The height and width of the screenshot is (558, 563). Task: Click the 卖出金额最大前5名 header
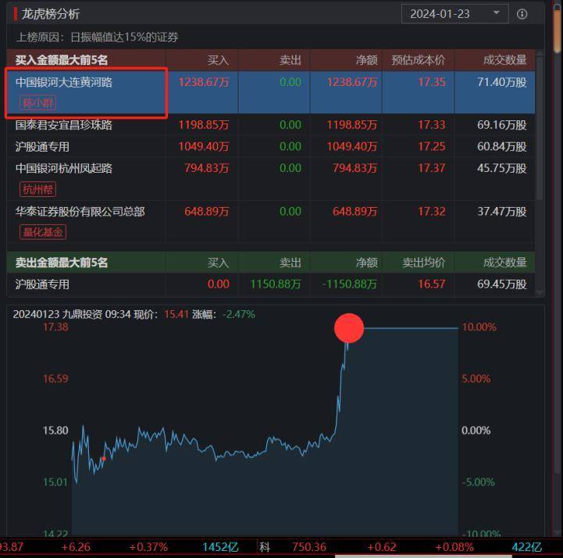pos(62,263)
